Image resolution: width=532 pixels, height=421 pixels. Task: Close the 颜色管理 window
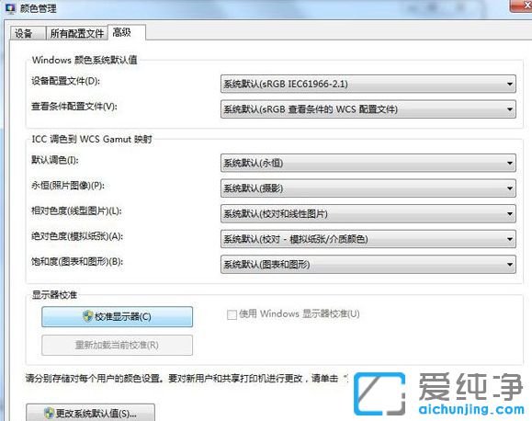coord(521,6)
